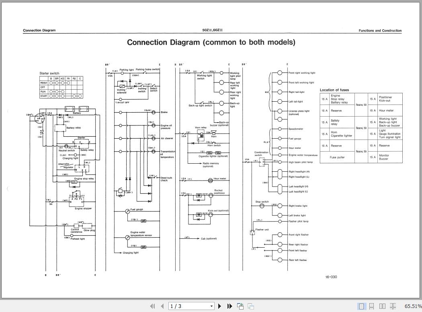Click the 'Location of fuses' heading

[334, 90]
